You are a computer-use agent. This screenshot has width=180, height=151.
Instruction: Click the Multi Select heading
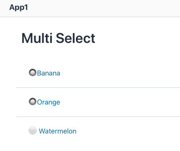click(x=58, y=38)
